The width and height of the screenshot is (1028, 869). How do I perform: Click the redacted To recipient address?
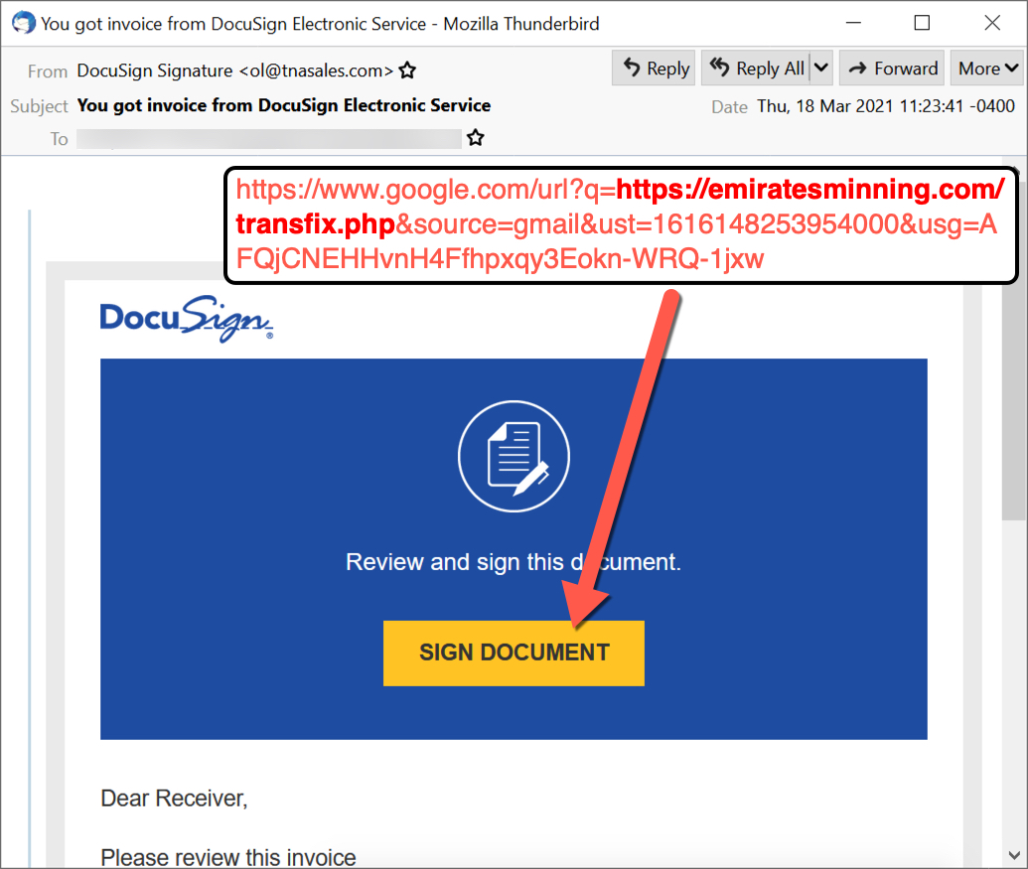tap(269, 138)
